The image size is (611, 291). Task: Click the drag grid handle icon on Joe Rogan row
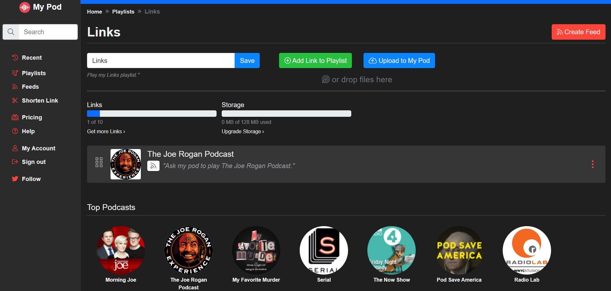(x=99, y=162)
